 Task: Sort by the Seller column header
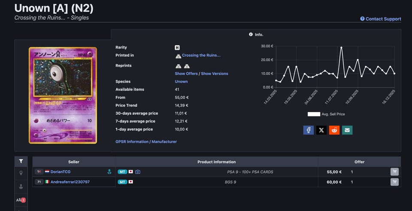pyautogui.click(x=74, y=162)
